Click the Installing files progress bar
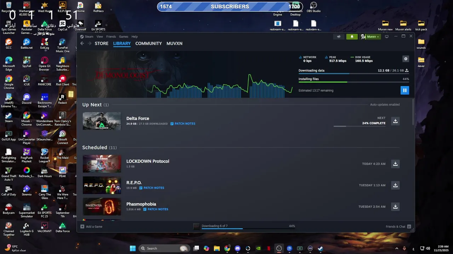Image resolution: width=453 pixels, height=254 pixels. point(354,82)
